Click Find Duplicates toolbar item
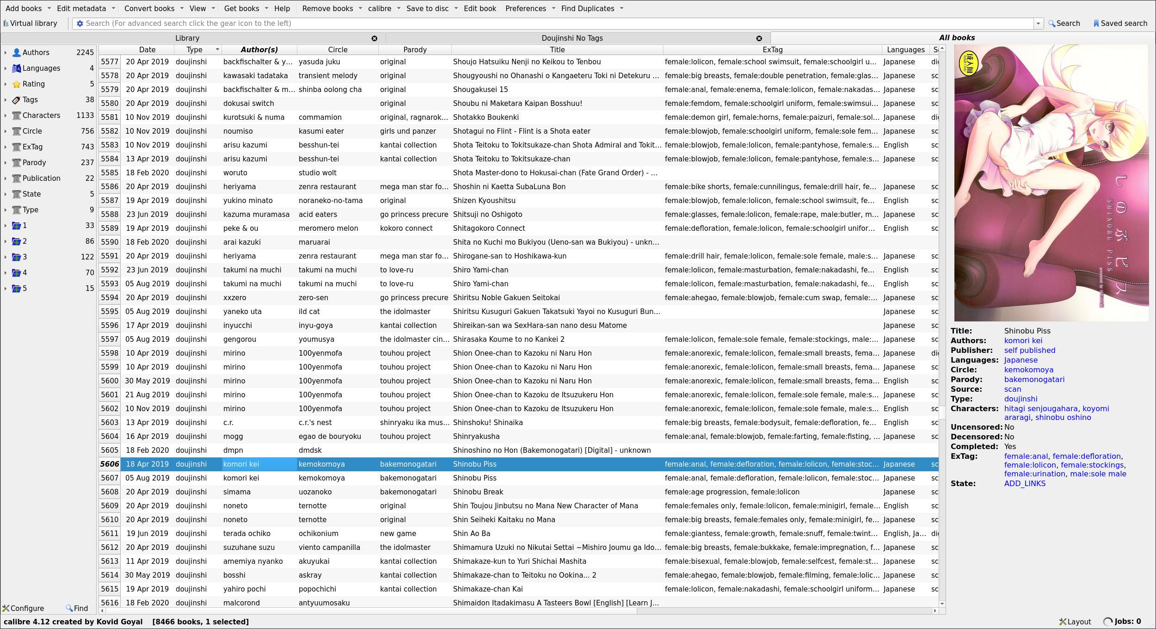Image resolution: width=1156 pixels, height=629 pixels. click(x=588, y=8)
